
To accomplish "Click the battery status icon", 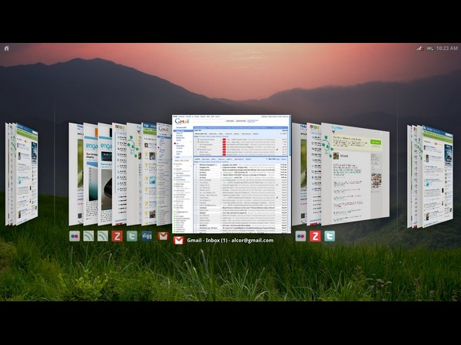I will (429, 48).
